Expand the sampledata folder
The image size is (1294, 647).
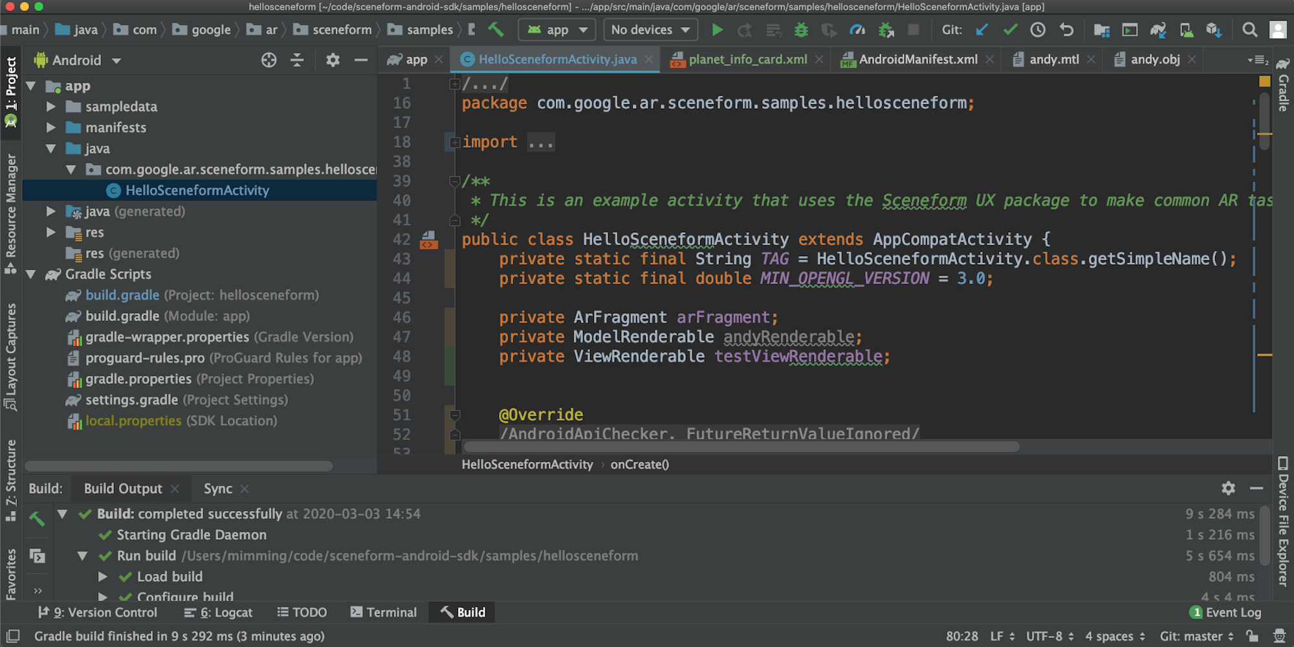pyautogui.click(x=51, y=107)
